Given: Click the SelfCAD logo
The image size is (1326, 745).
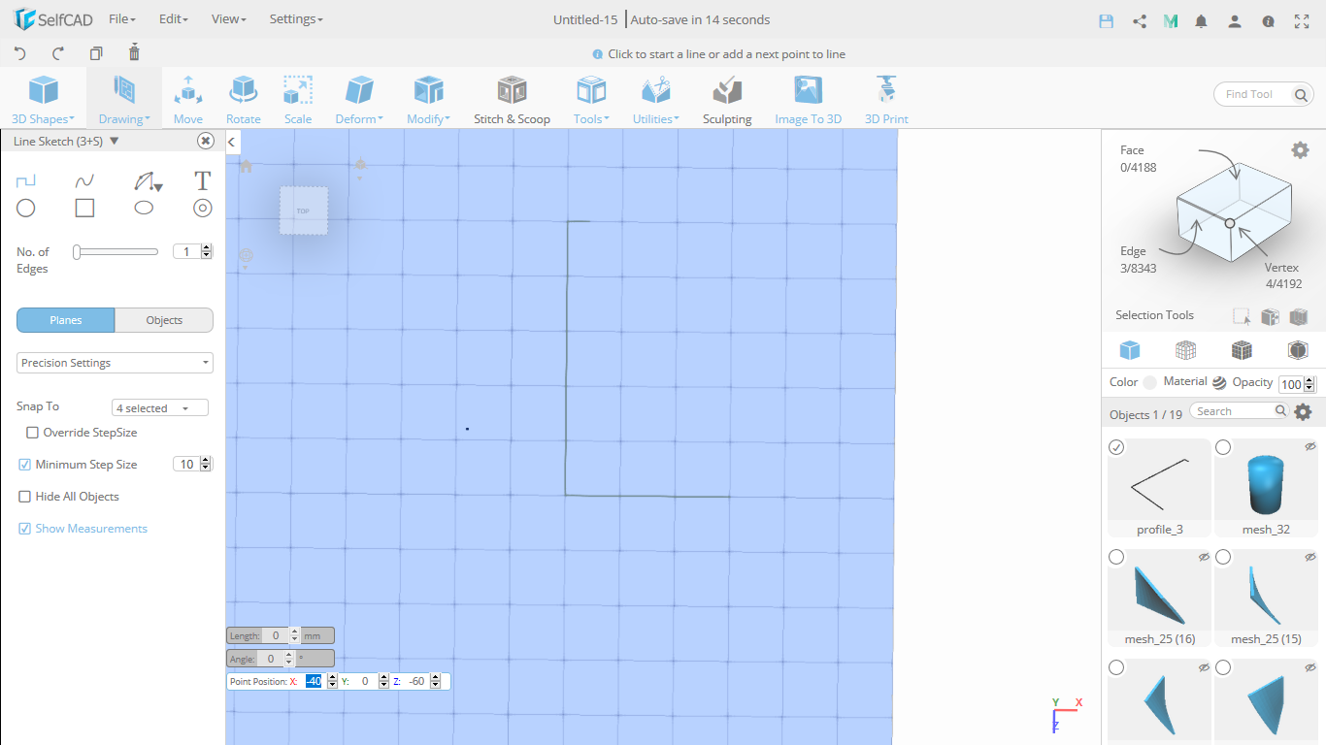Looking at the screenshot, I should pyautogui.click(x=53, y=19).
